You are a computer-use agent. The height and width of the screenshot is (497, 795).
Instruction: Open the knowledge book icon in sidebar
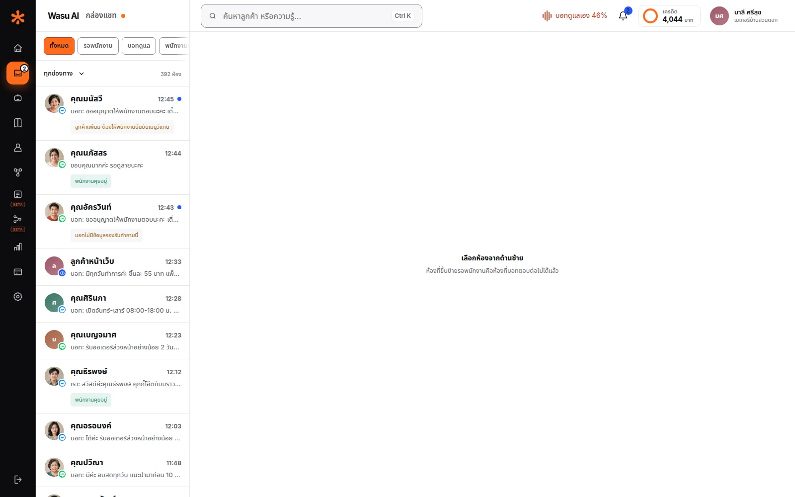click(x=18, y=123)
